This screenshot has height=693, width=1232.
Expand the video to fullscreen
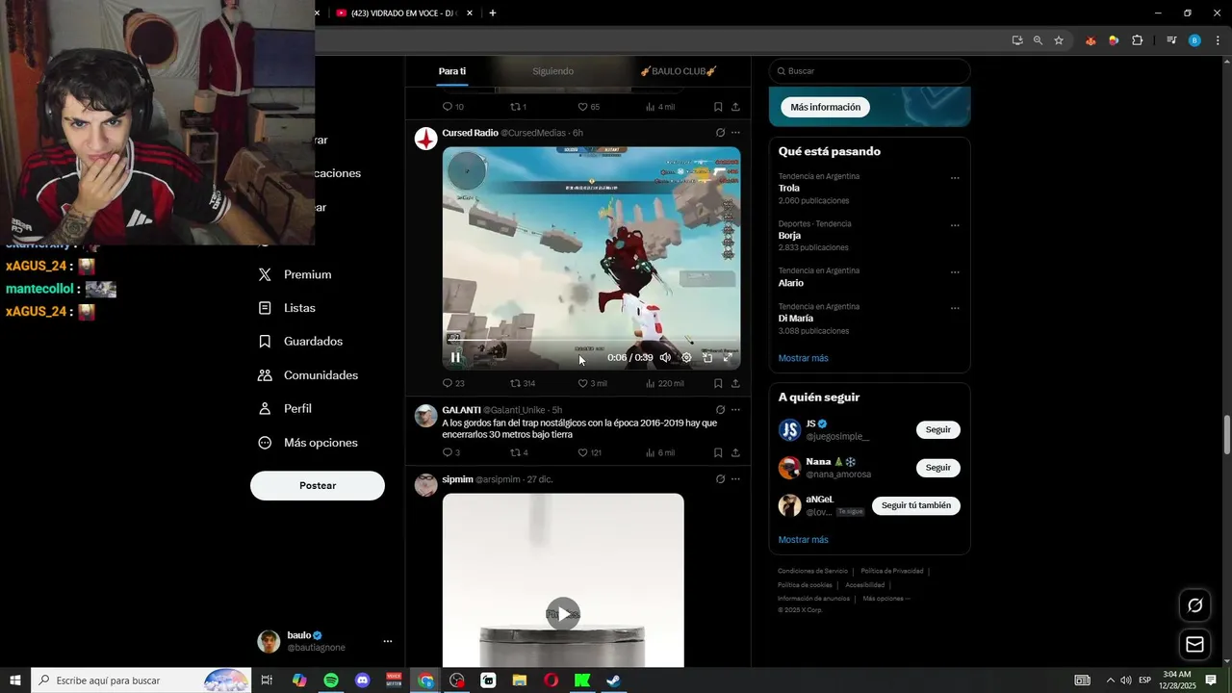(x=729, y=357)
